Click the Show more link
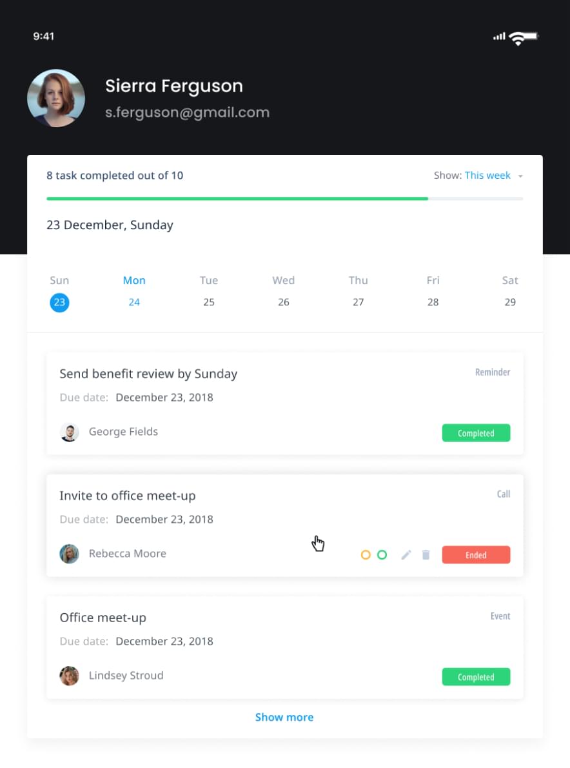Viewport: 570px width, 768px height. pos(284,717)
